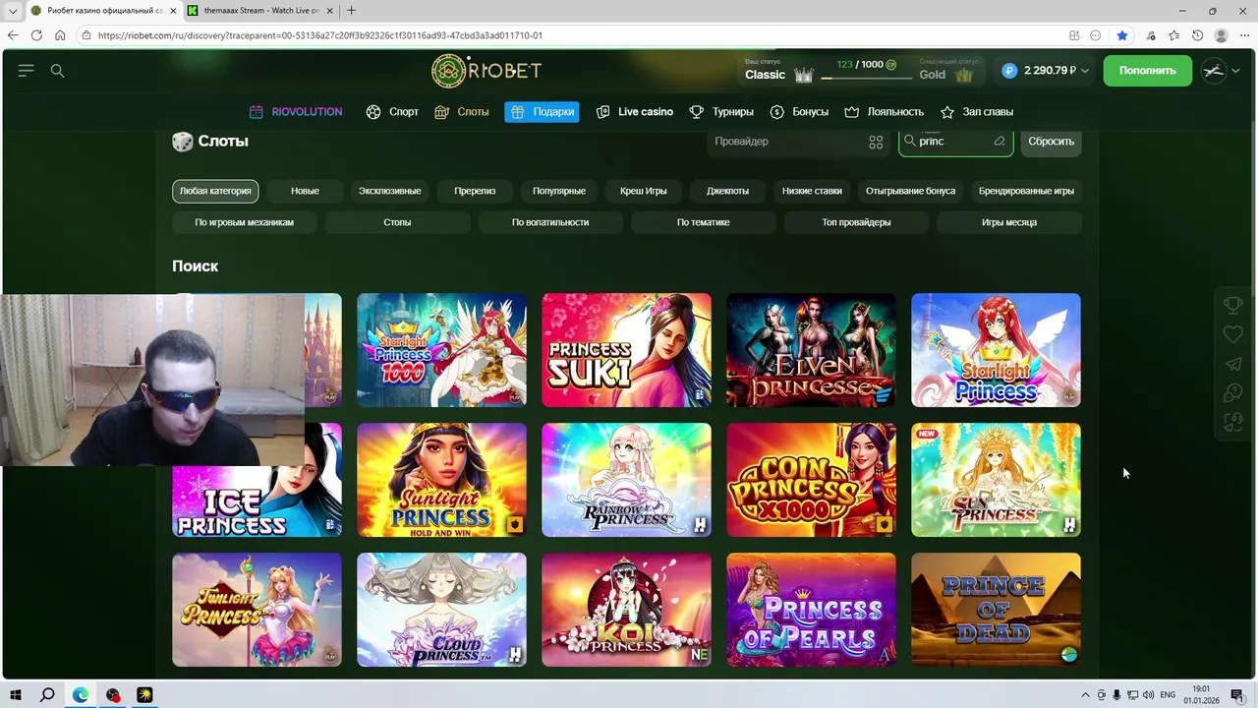Open the favorites heart sidebar icon
The width and height of the screenshot is (1258, 708).
(1232, 335)
